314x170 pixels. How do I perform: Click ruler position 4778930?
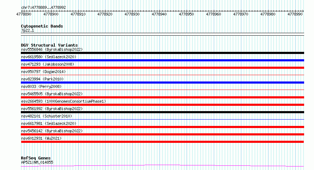(132, 14)
